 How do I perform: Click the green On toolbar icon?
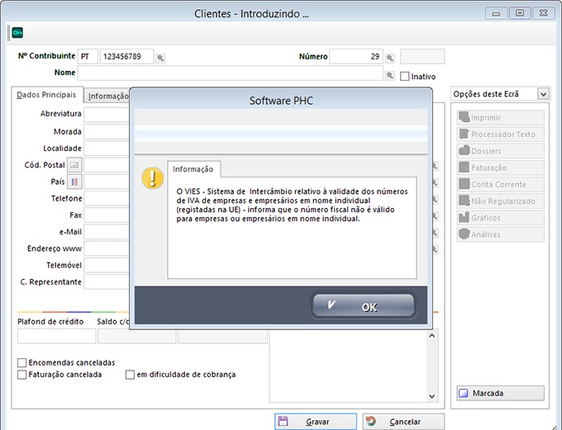[x=17, y=33]
